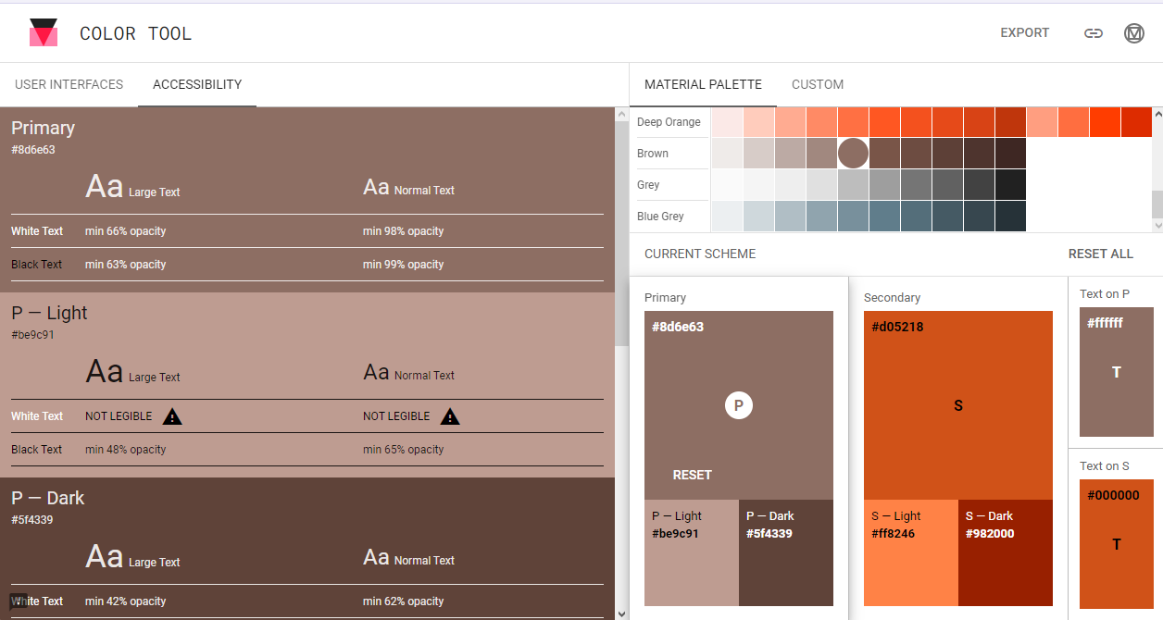Select the S — Light #ff8246 box
This screenshot has width=1163, height=620.
point(911,552)
